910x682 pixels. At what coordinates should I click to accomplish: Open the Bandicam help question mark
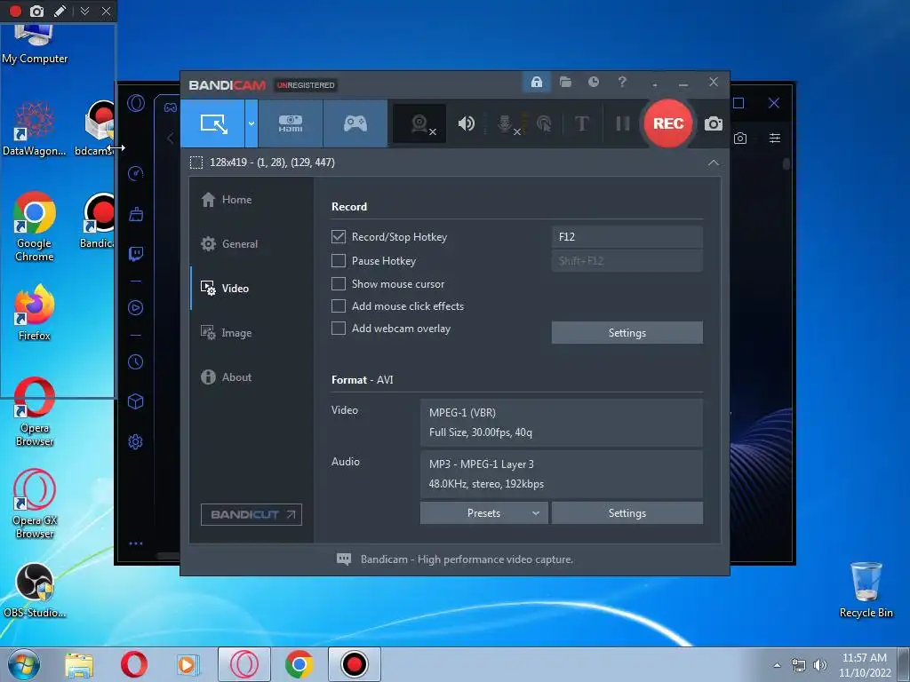622,82
